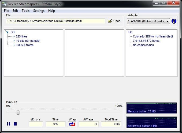Click the Total Time field showing 0:08
The height and width of the screenshot is (133, 182).
(x=111, y=124)
